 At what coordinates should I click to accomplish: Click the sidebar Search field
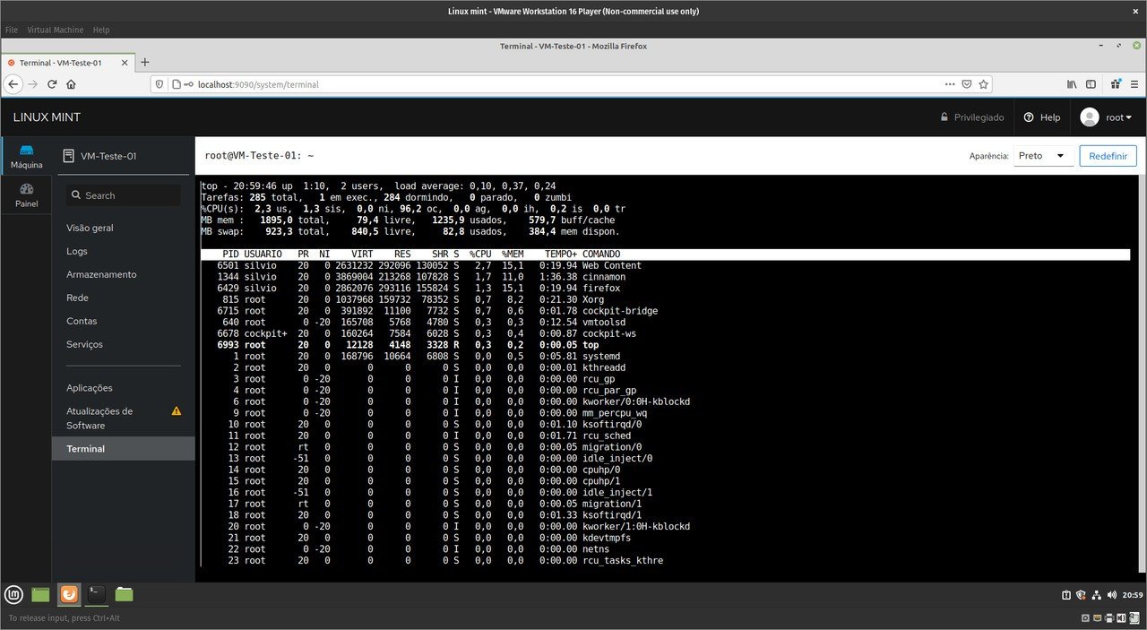(x=124, y=195)
